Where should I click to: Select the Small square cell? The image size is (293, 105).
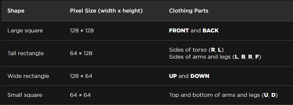coord(25,95)
